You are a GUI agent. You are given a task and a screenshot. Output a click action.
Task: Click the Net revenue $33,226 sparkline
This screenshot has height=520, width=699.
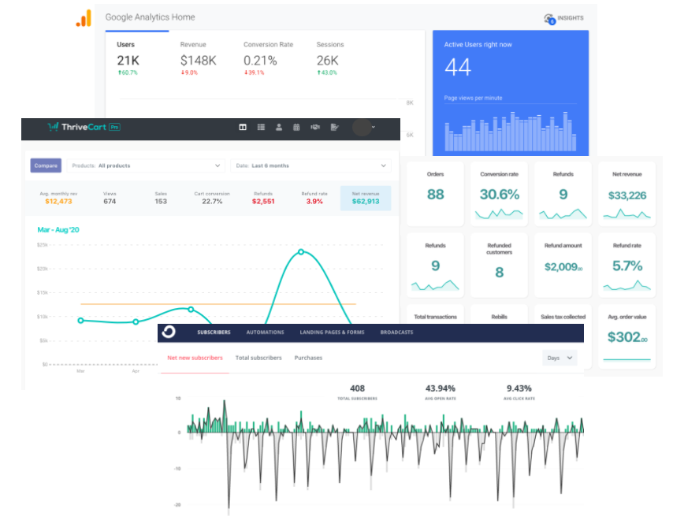[626, 214]
